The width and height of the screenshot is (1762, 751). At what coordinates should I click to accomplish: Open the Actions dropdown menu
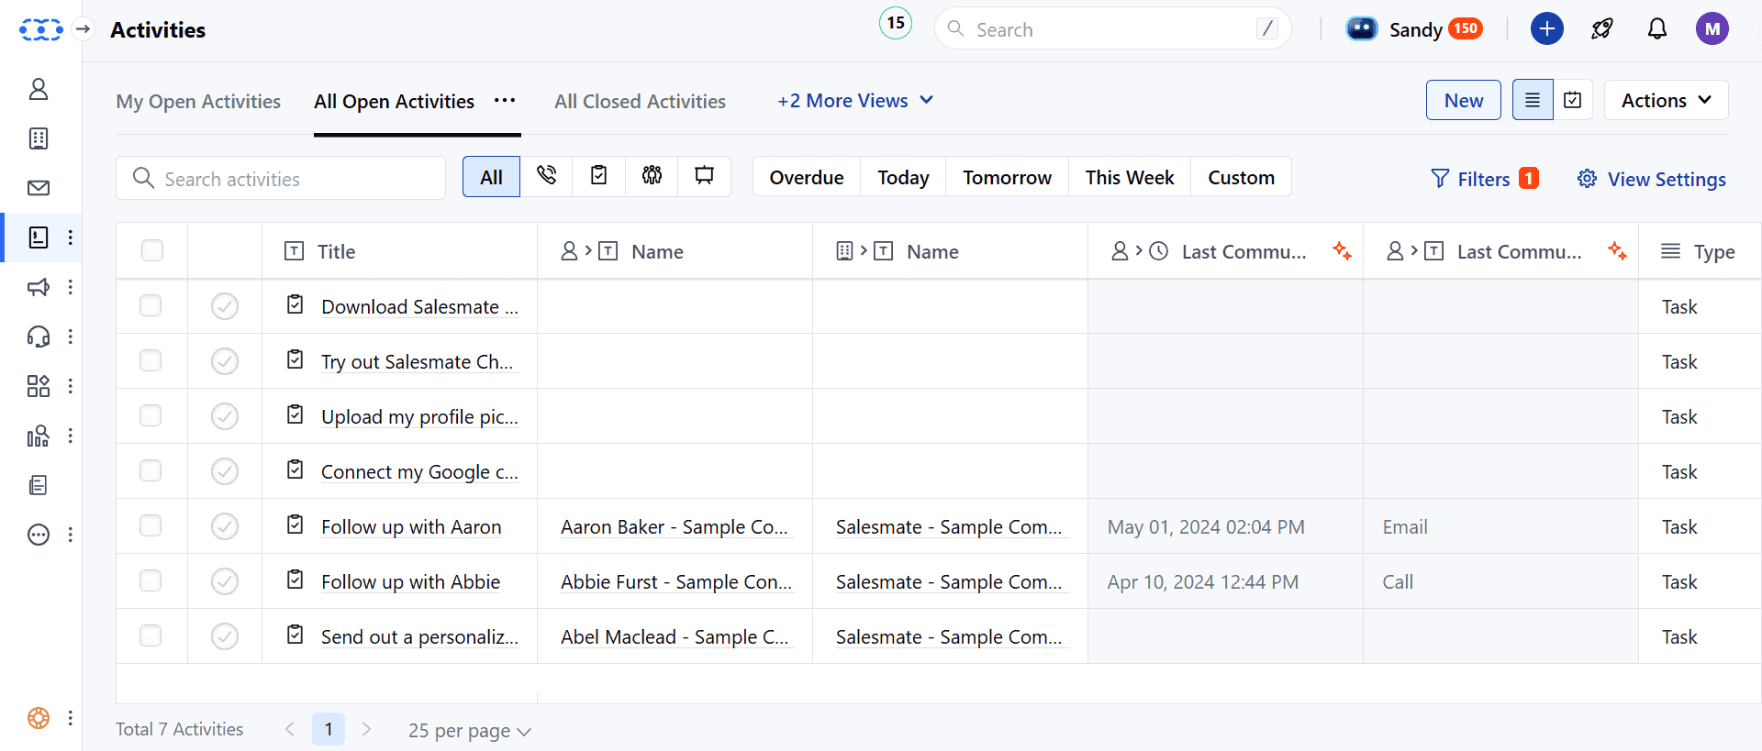pos(1666,100)
